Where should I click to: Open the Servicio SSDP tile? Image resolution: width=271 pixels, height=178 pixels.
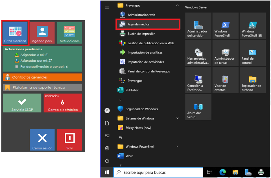pyautogui.click(x=22, y=103)
